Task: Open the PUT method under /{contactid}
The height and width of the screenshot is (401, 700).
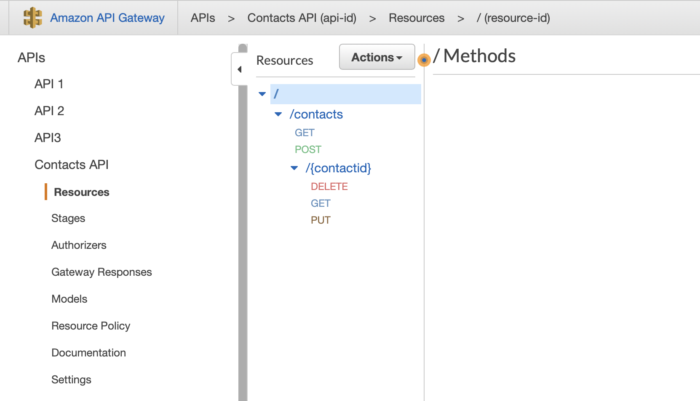Action: (x=321, y=220)
